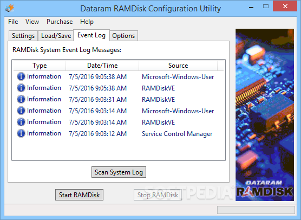Switch to the Load/Save tab
The image size is (301, 220).
coord(56,36)
